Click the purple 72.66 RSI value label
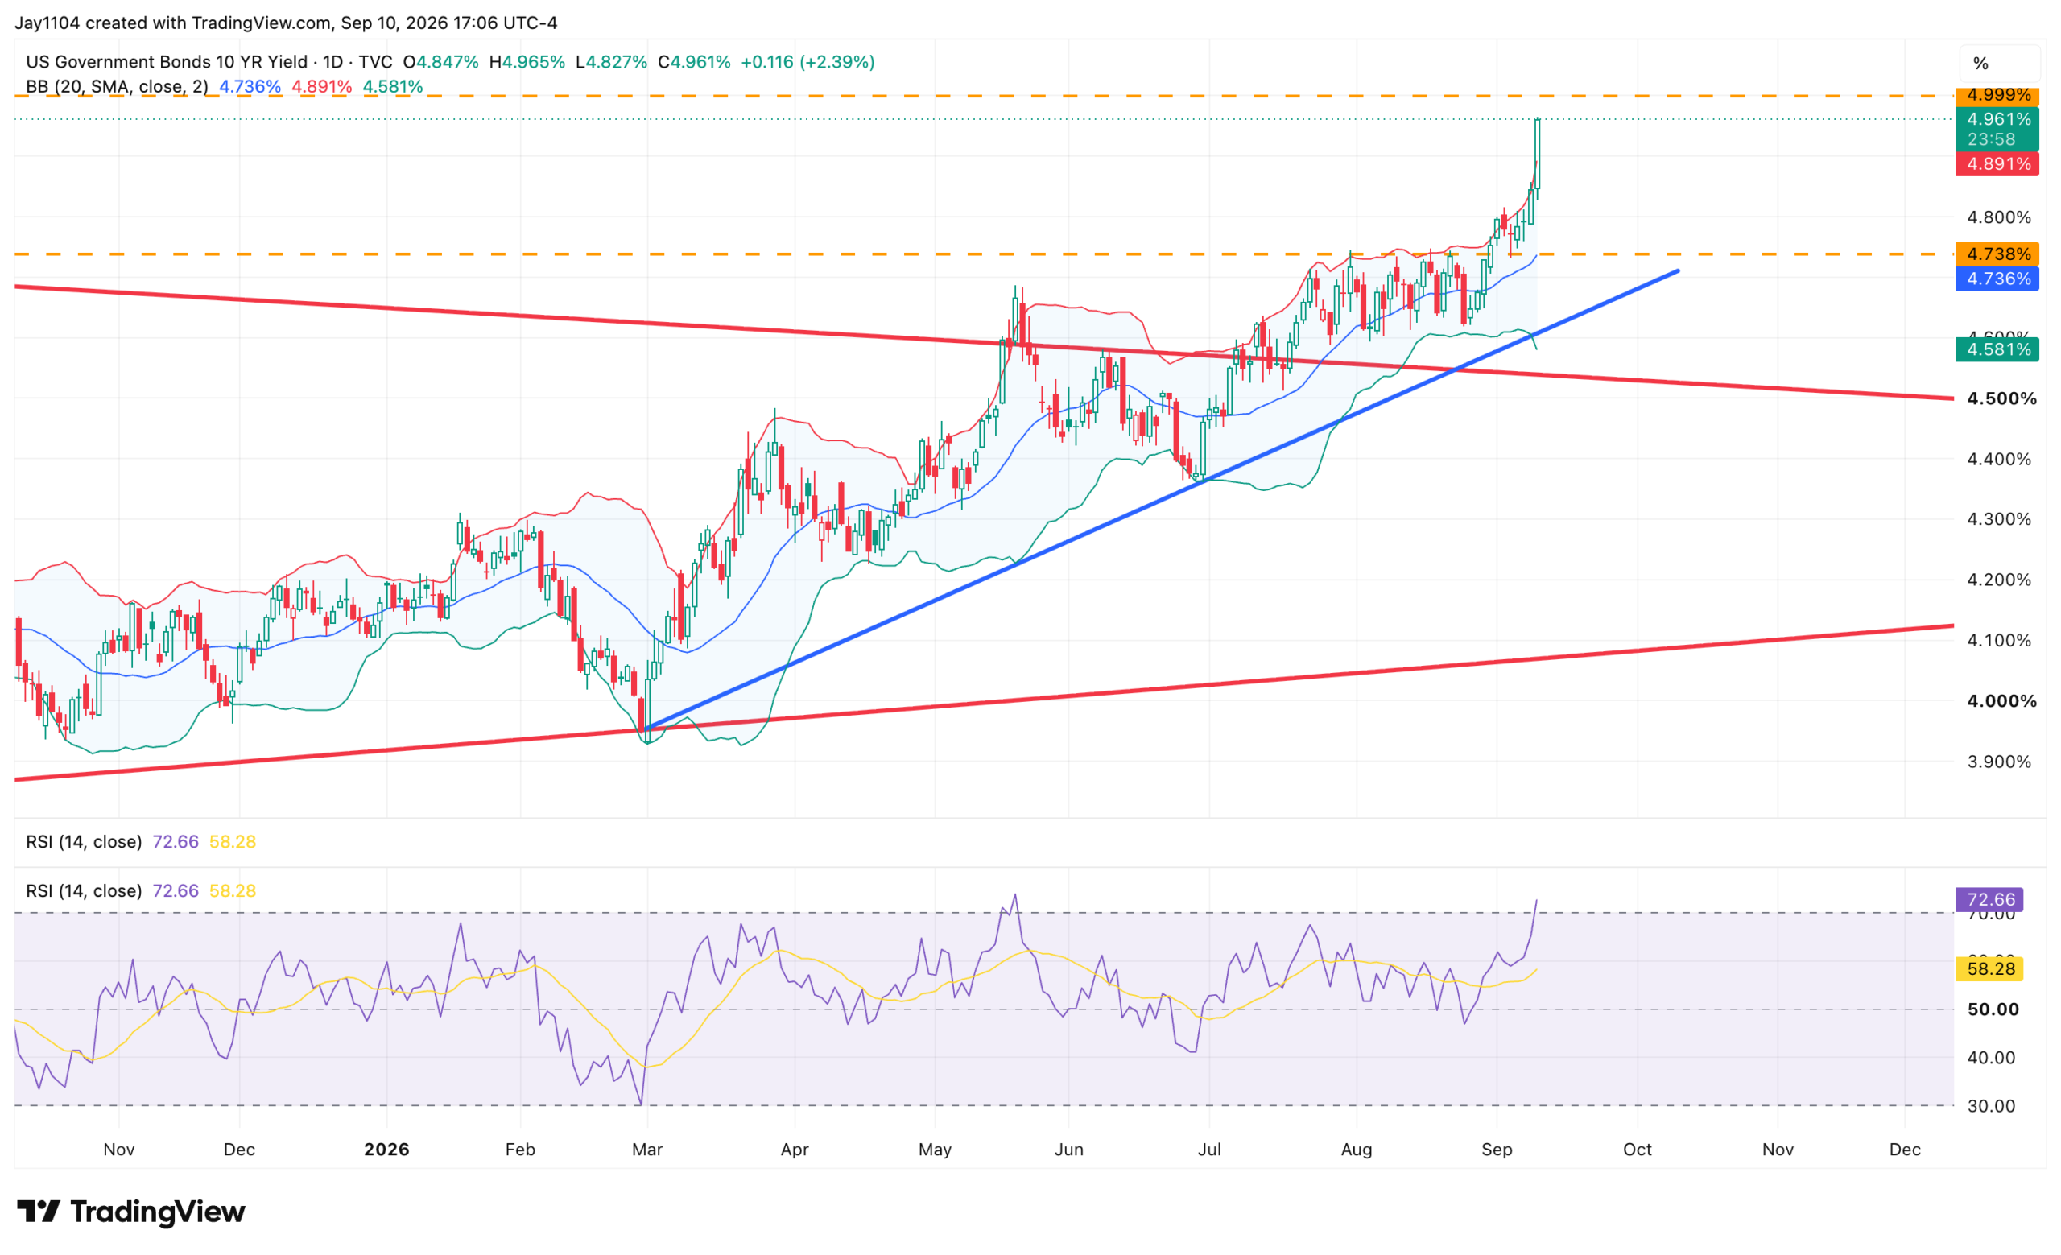The height and width of the screenshot is (1255, 2061). pos(1989,900)
